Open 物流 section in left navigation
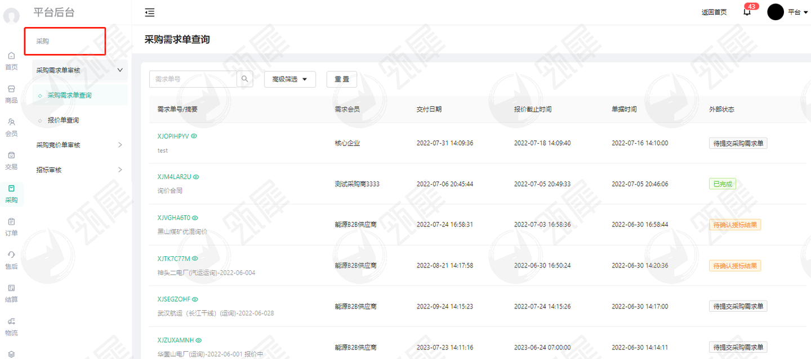This screenshot has height=359, width=811. [11, 326]
